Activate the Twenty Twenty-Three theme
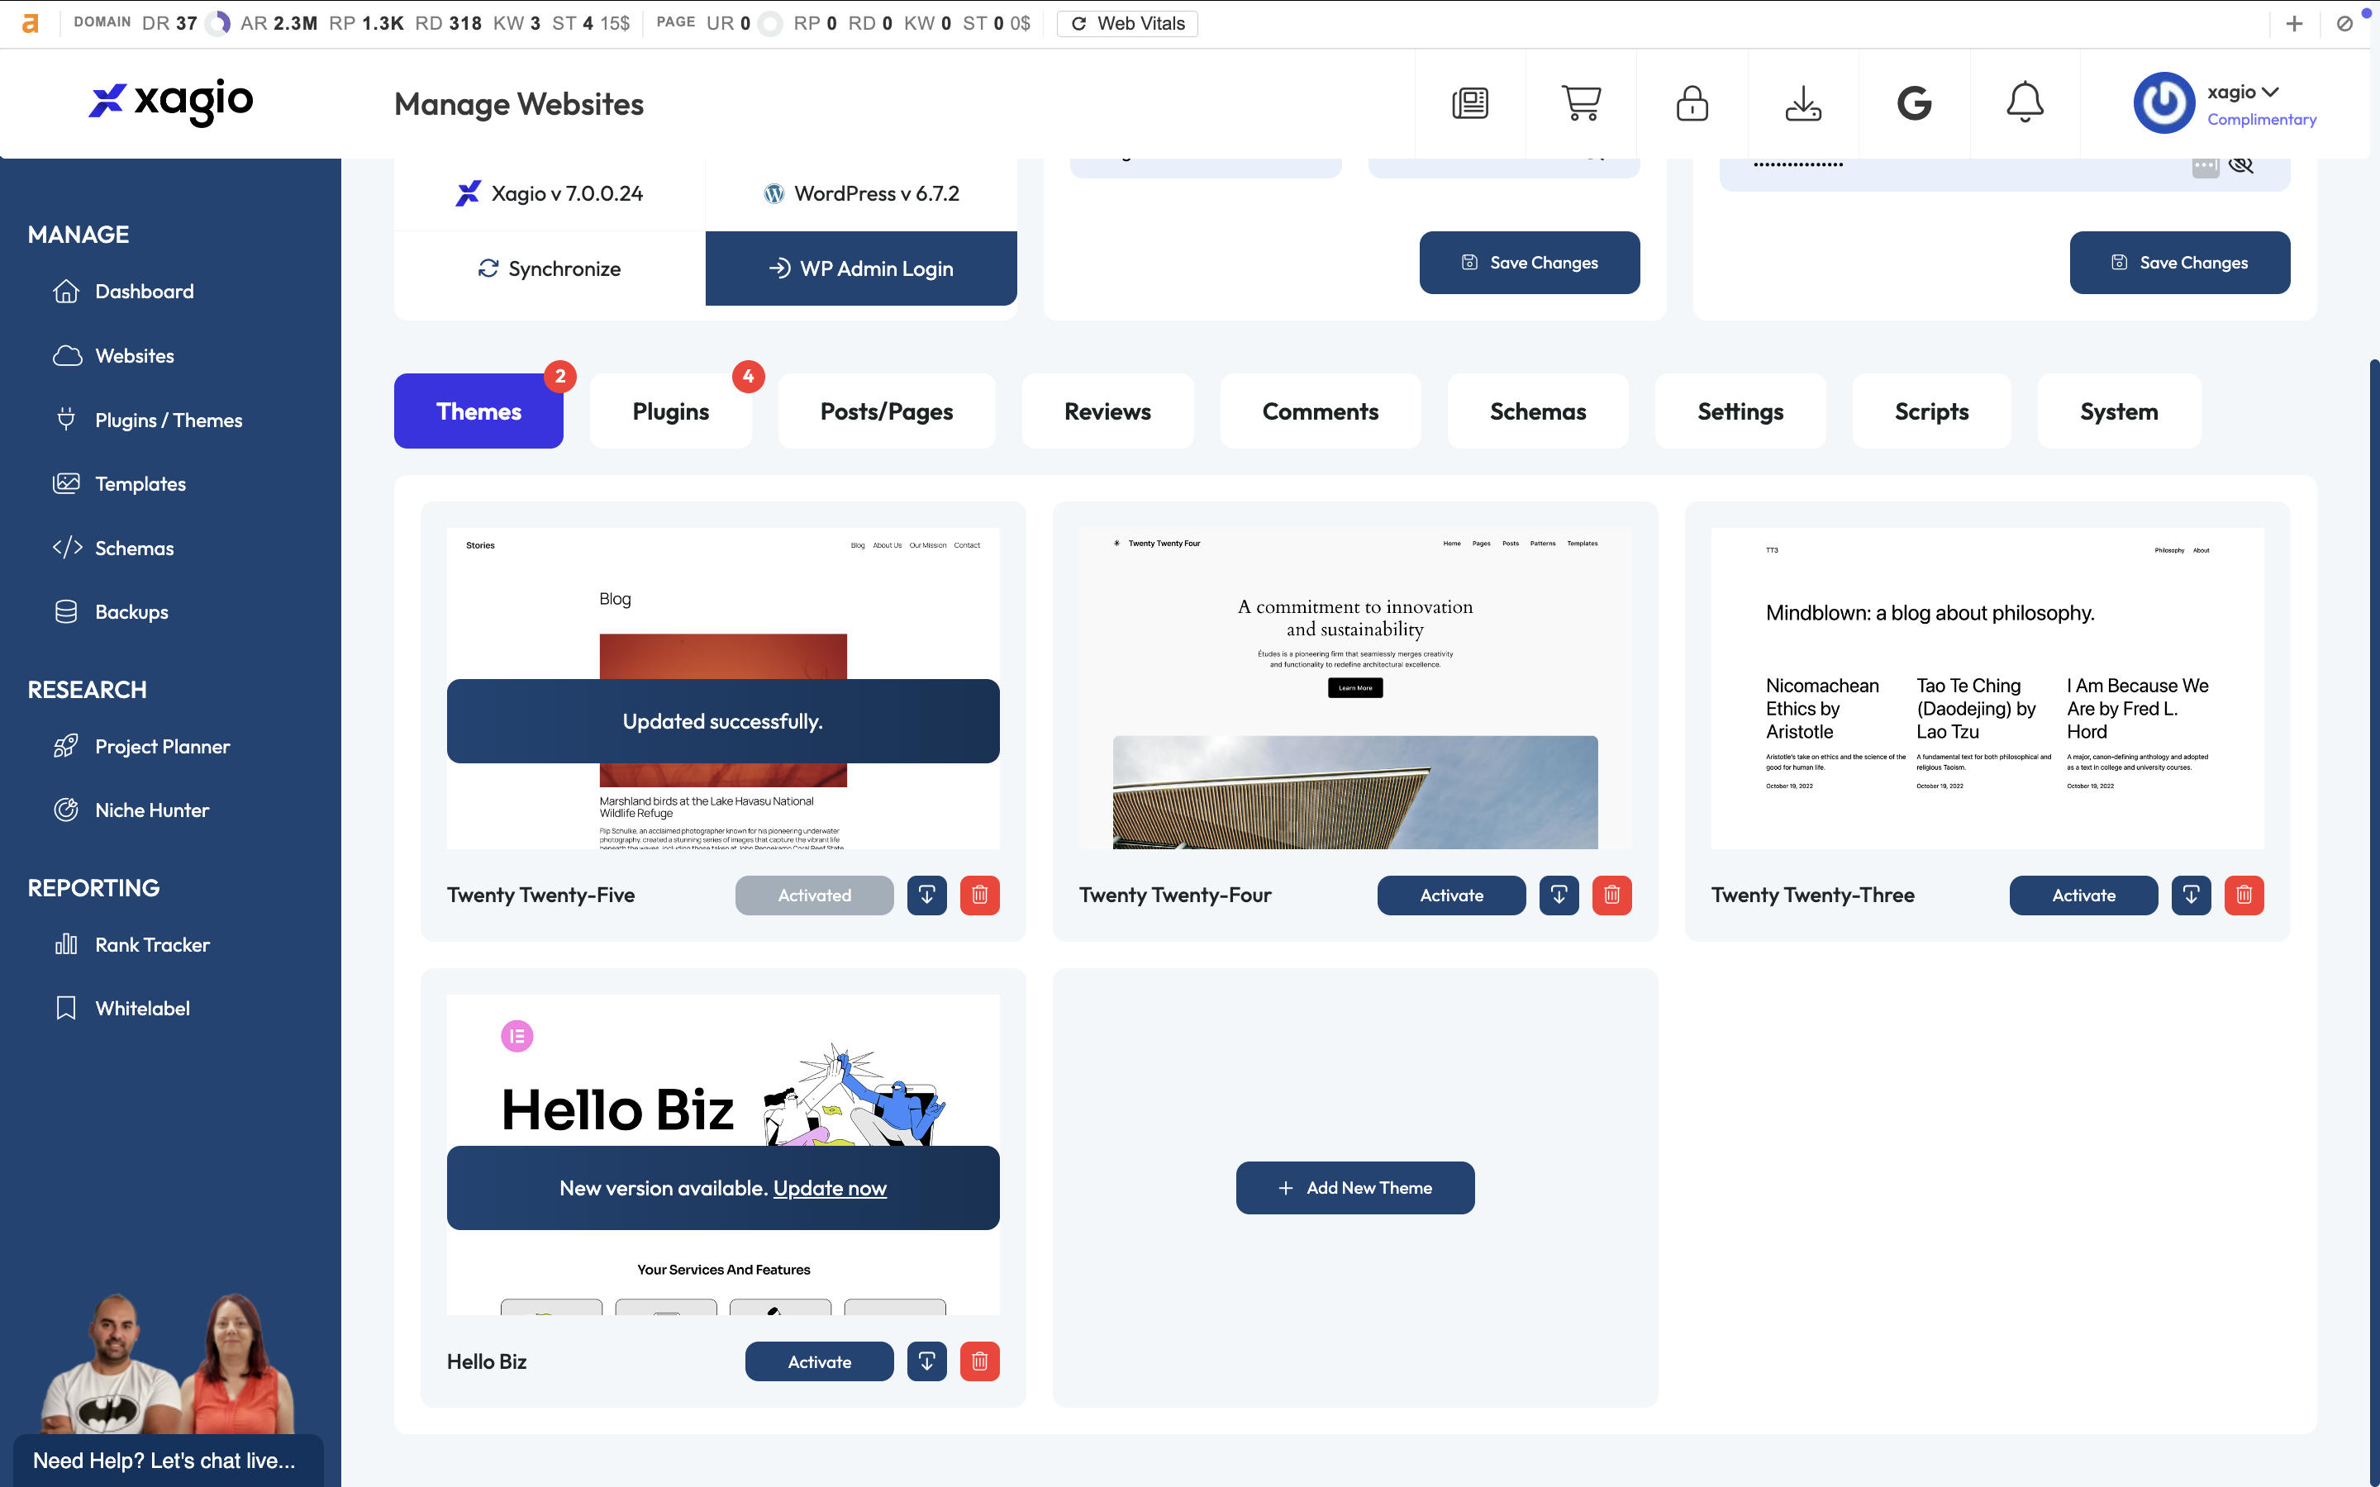Viewport: 2380px width, 1487px height. pyautogui.click(x=2084, y=895)
